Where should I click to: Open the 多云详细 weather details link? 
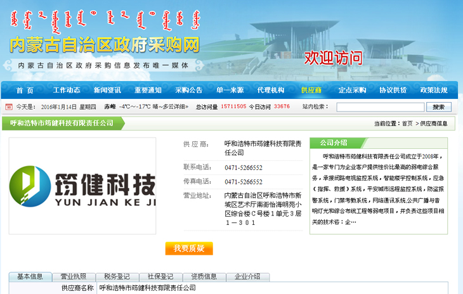coord(171,106)
